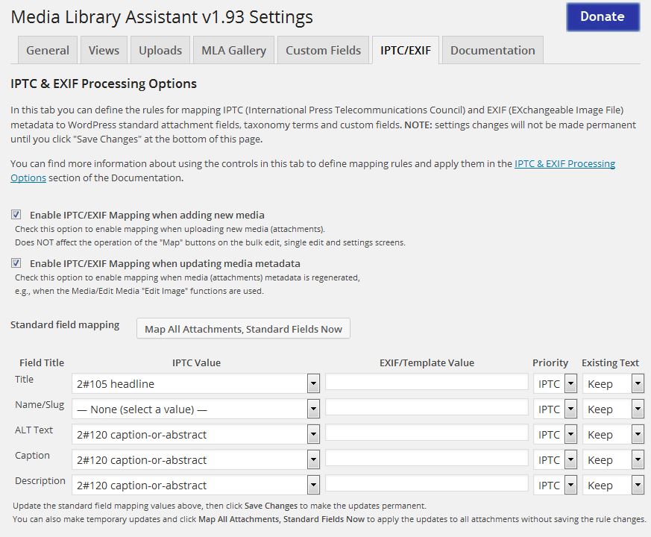Click the Description EXIF/Template Value field

pos(427,483)
